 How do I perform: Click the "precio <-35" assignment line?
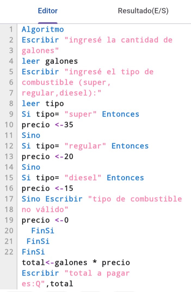[x=47, y=125]
